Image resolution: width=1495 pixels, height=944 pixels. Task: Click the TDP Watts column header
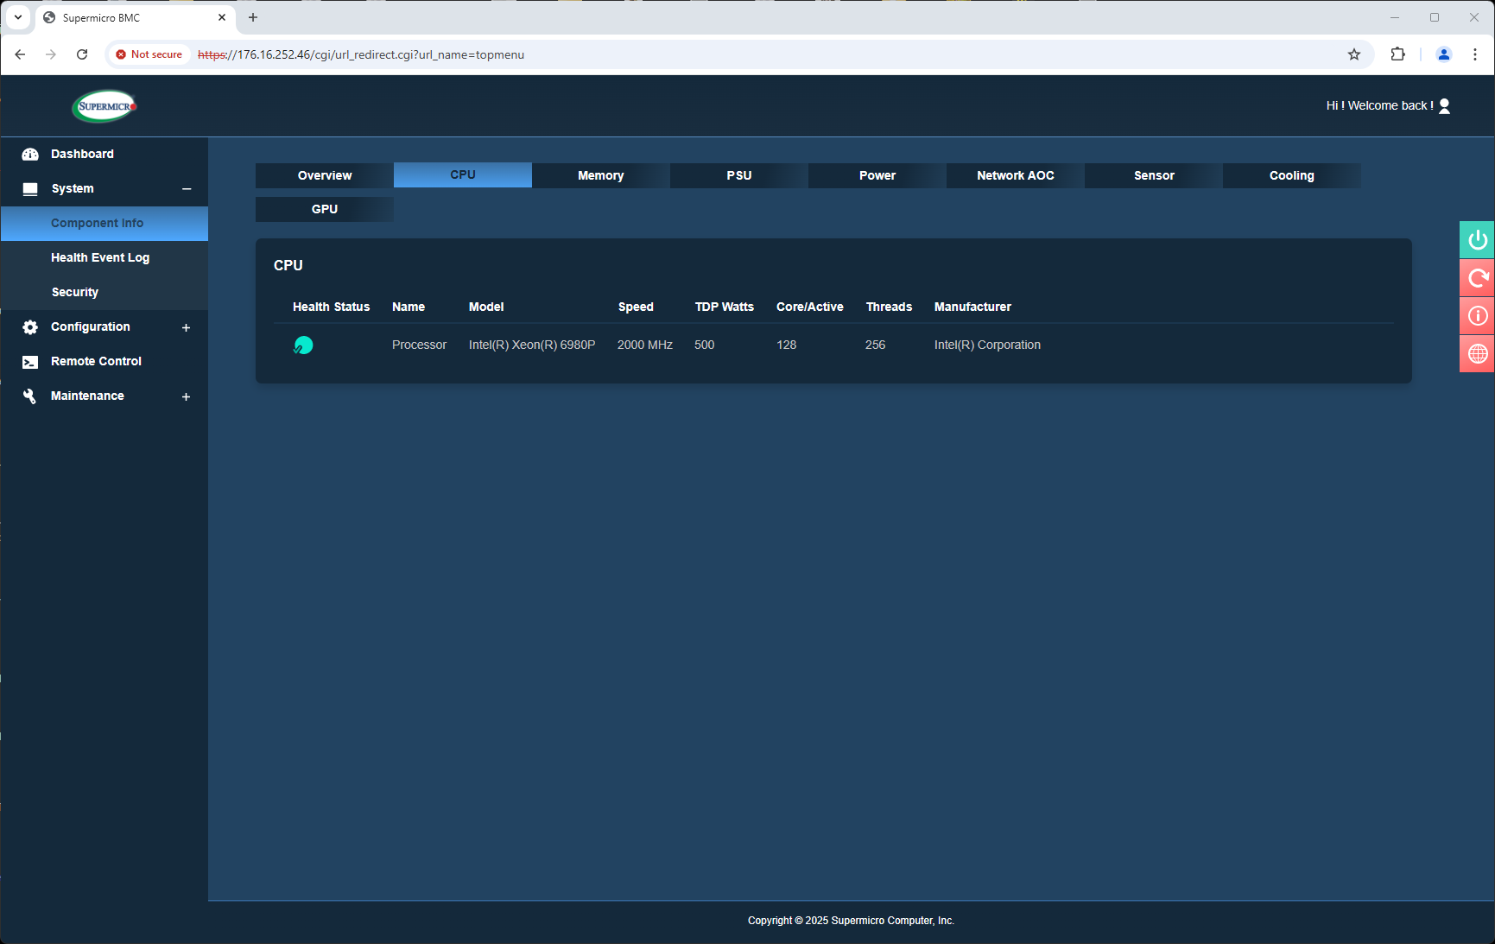tap(725, 307)
